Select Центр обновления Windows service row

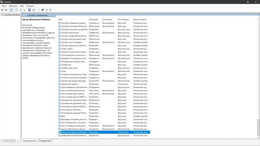(104, 132)
